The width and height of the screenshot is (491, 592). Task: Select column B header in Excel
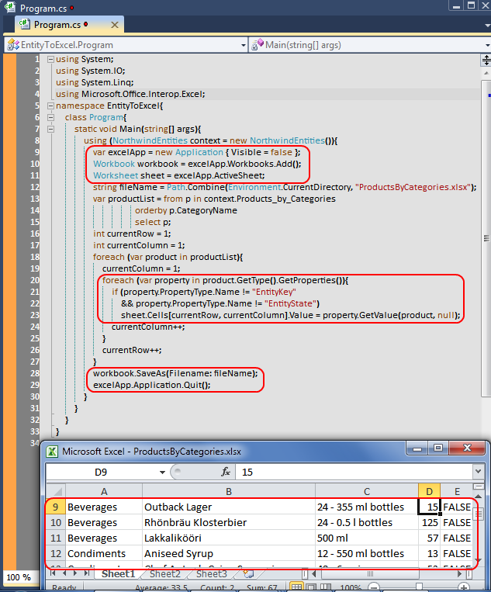coord(228,490)
